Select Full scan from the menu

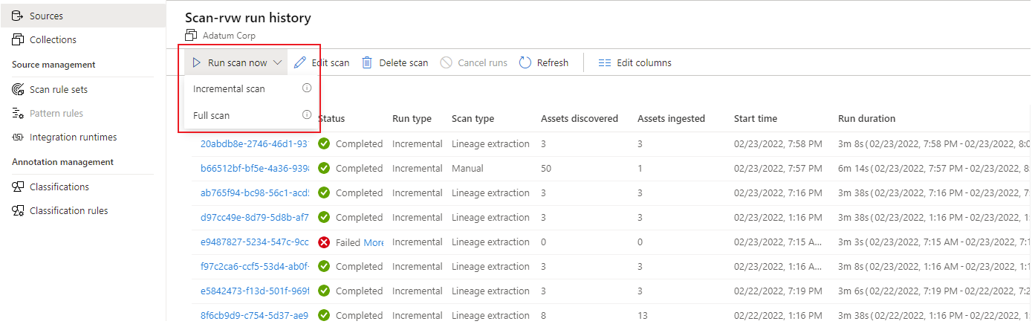click(212, 115)
